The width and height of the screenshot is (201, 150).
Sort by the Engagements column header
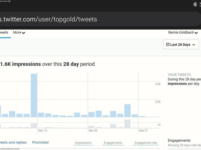coord(113,143)
